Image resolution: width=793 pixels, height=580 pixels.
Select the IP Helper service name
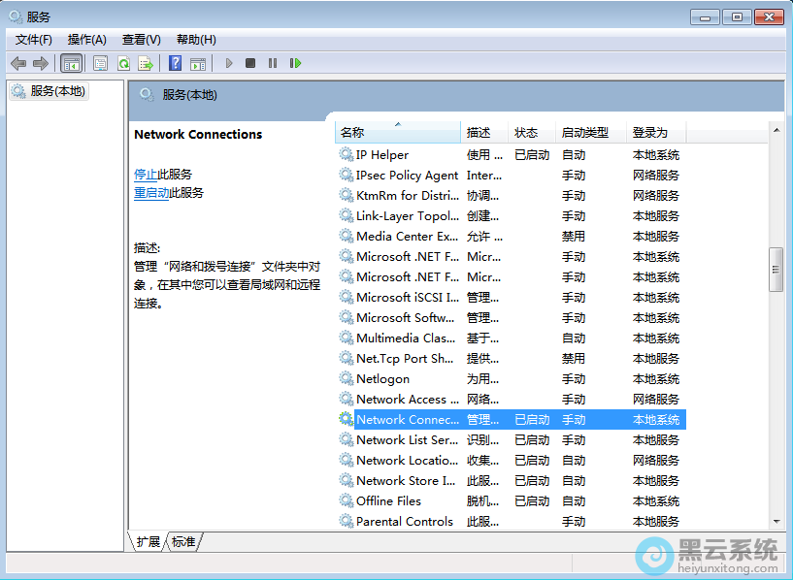point(381,155)
